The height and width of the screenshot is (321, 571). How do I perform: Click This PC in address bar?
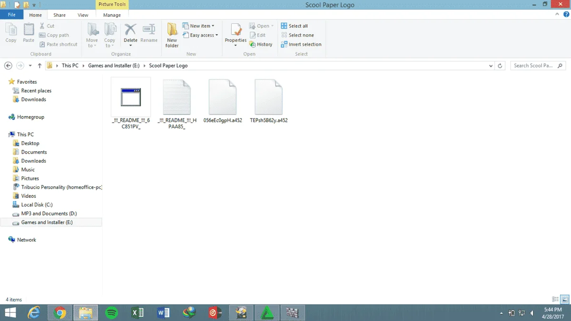point(70,66)
